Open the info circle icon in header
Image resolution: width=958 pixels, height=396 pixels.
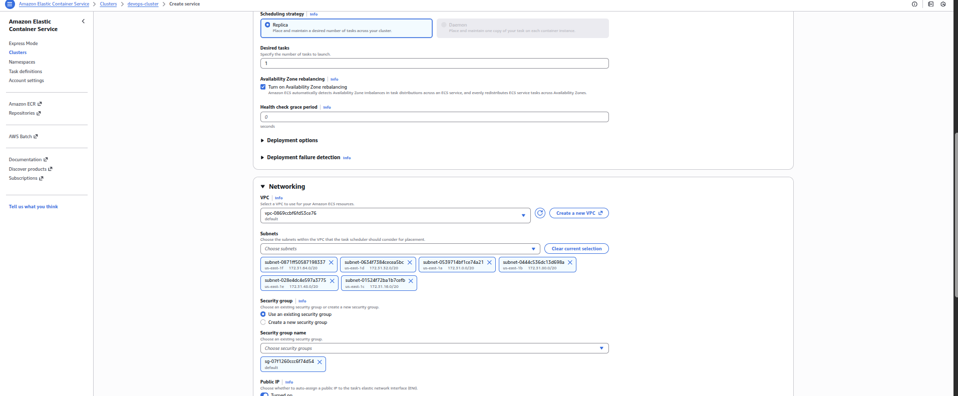coord(914,4)
